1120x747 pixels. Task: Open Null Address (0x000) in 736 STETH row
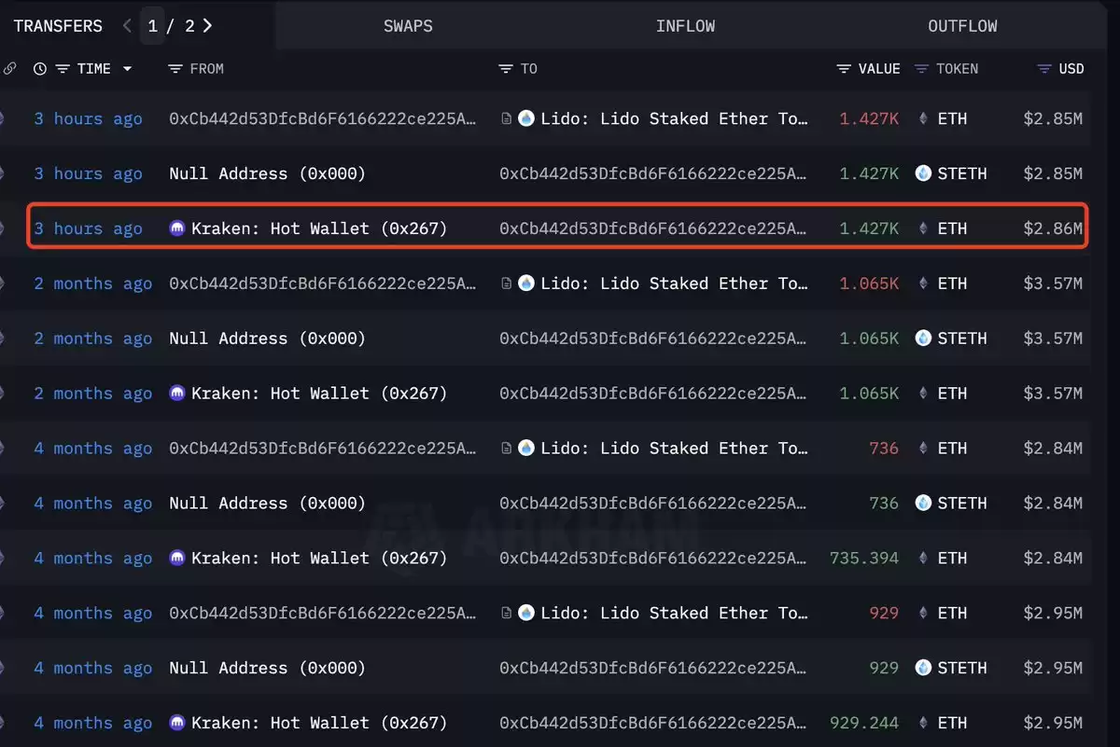(x=268, y=504)
